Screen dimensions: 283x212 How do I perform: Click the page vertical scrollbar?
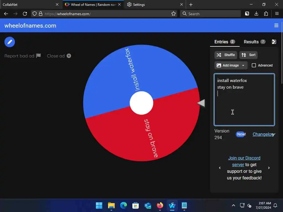tap(282, 52)
